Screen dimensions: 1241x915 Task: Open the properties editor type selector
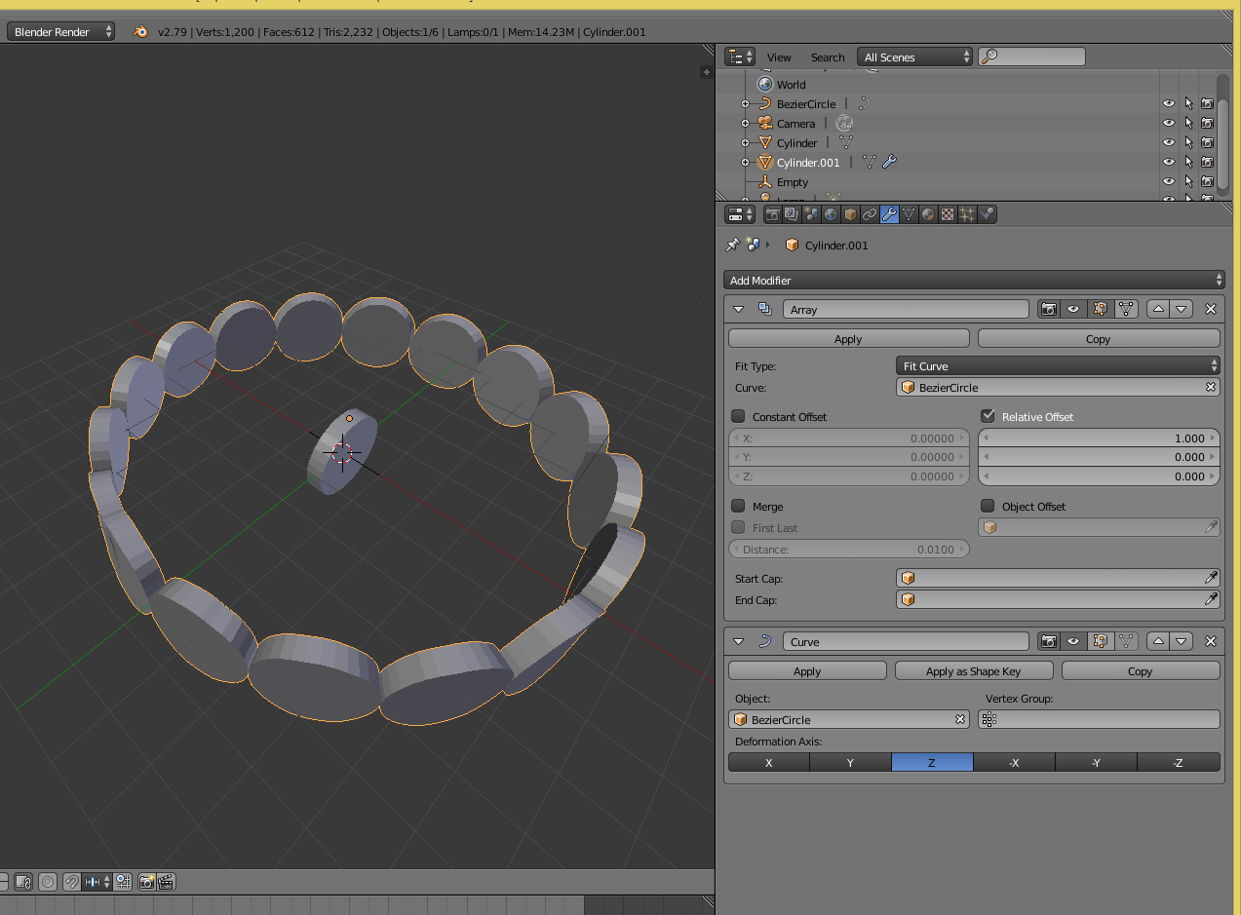(x=741, y=214)
